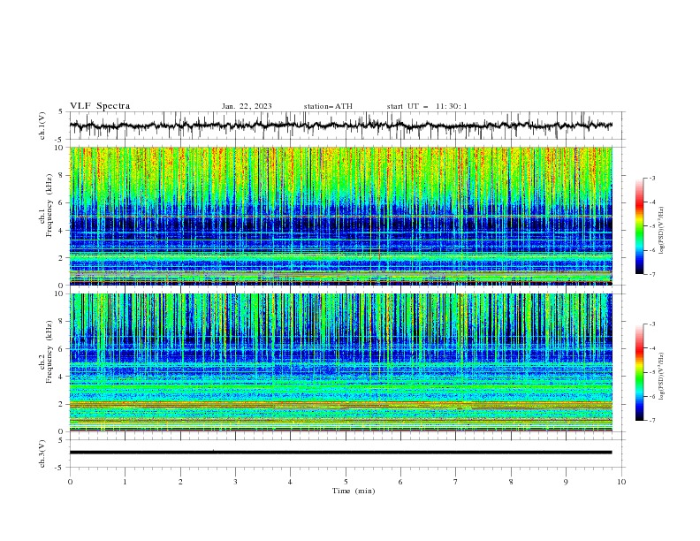Click the -7 value on ch.2 colorbar
Image resolution: width=700 pixels, height=541 pixels.
point(652,421)
